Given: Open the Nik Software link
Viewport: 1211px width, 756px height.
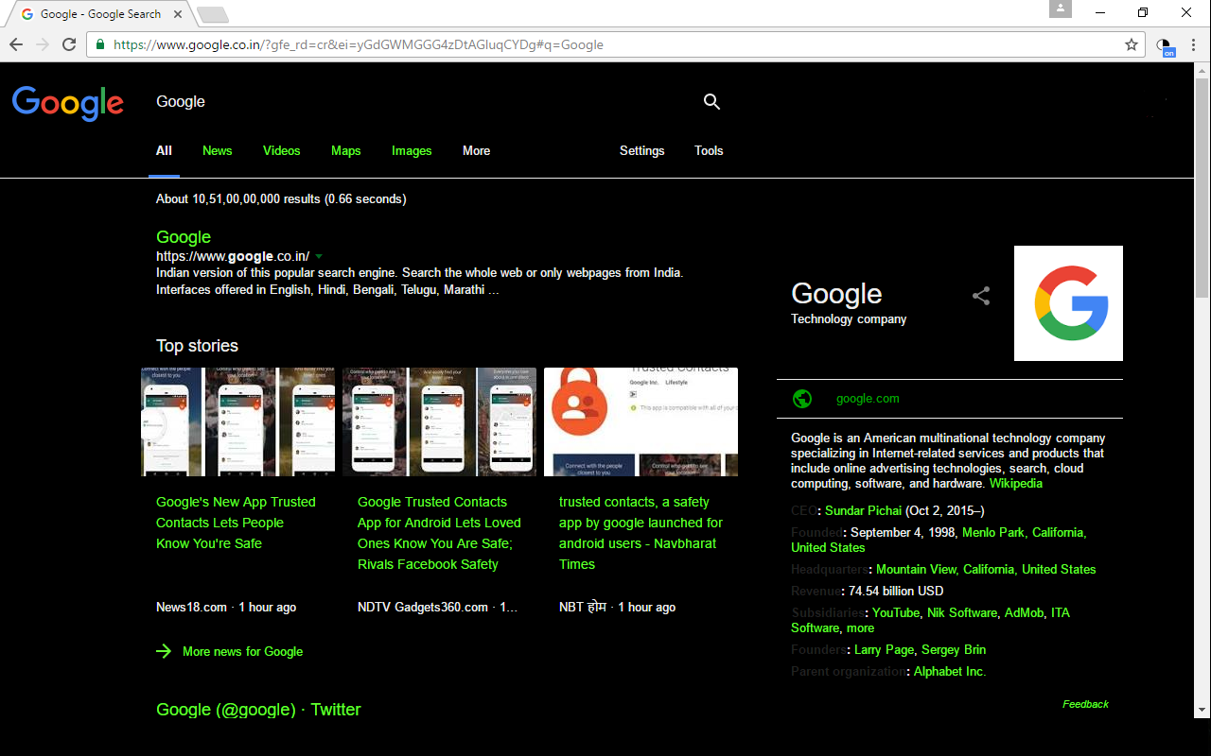Looking at the screenshot, I should tap(962, 612).
